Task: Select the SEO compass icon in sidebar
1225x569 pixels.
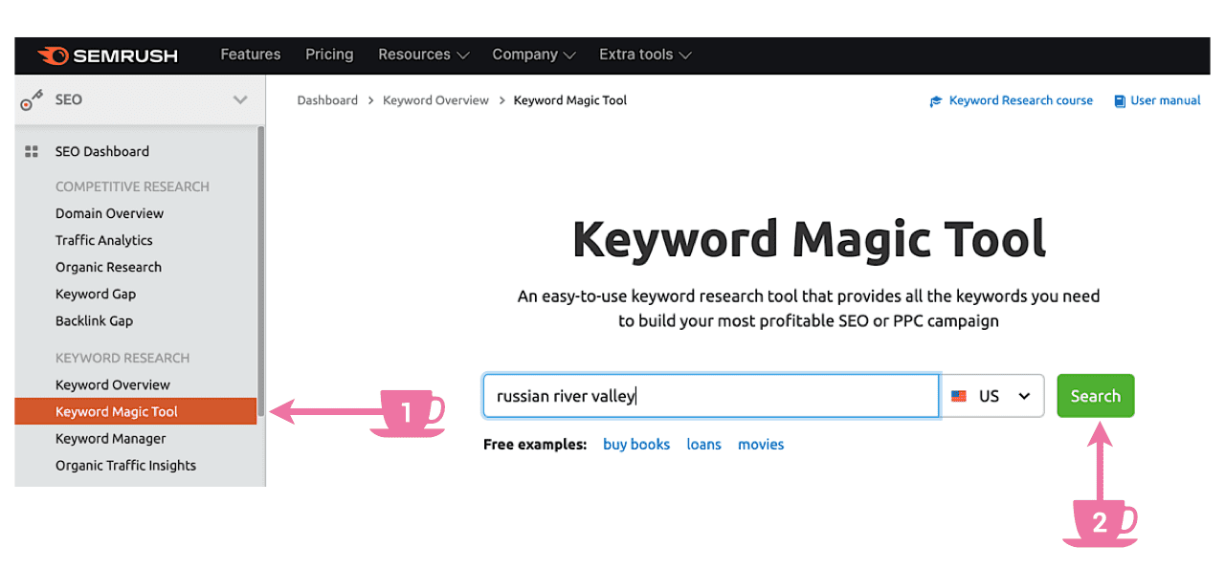Action: tap(32, 98)
